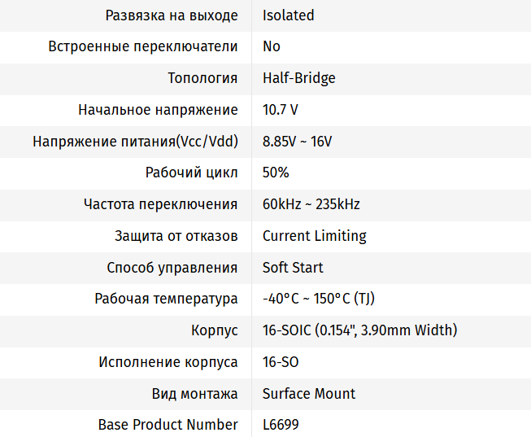Click the 'Частота переключения' label
The image size is (531, 437).
pyautogui.click(x=160, y=204)
